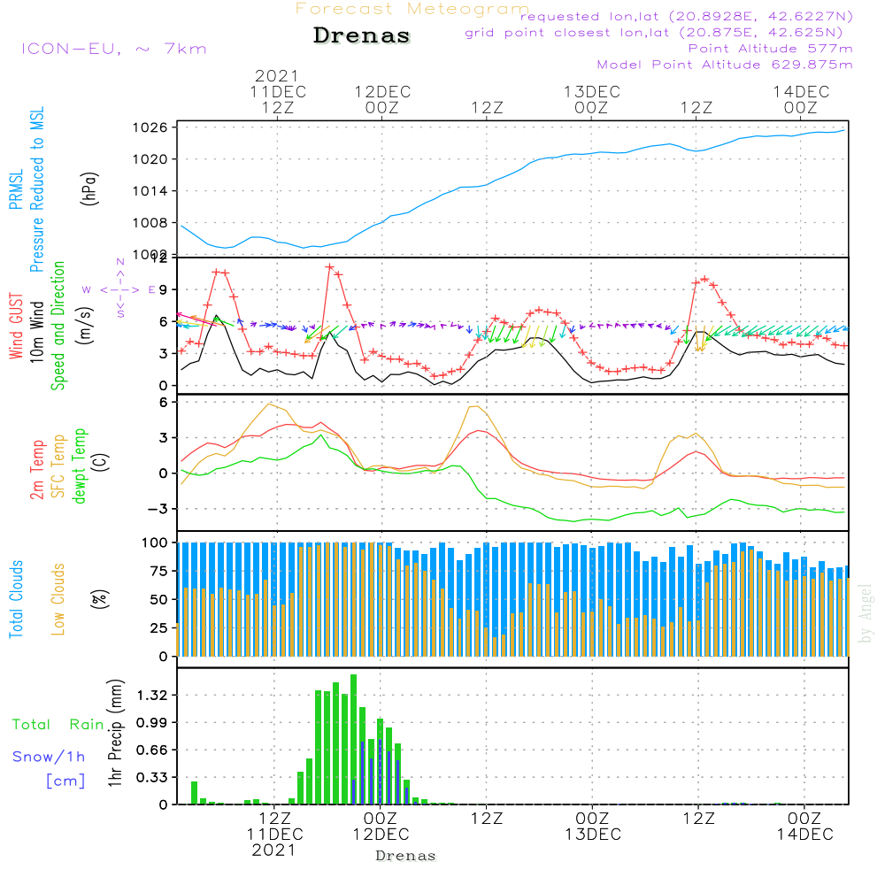The width and height of the screenshot is (885, 885).
Task: Click the 'Speed and Direction' green label
Action: (x=58, y=326)
